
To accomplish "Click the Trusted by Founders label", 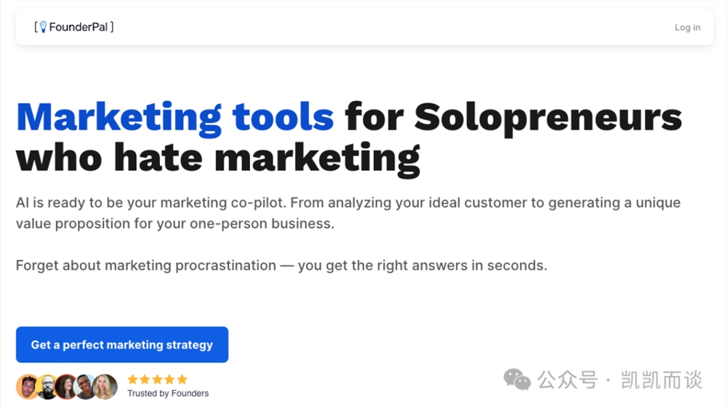I will [168, 394].
